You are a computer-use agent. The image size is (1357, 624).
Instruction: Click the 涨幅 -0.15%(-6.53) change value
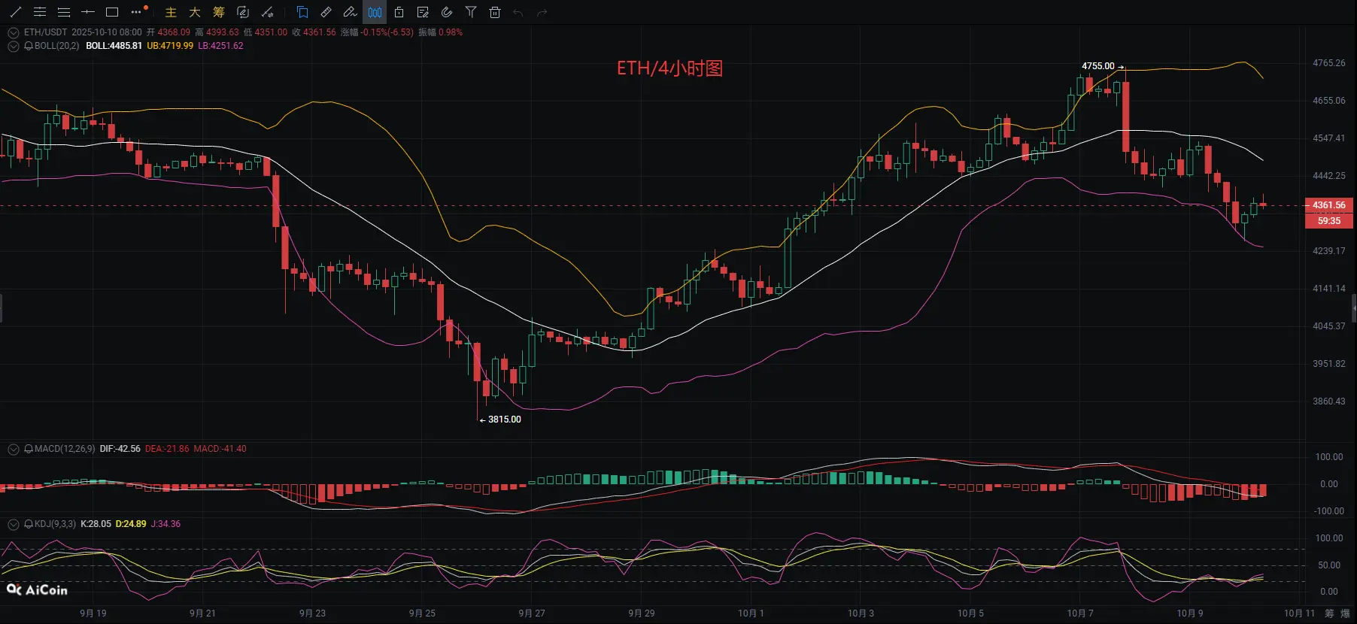(x=377, y=32)
